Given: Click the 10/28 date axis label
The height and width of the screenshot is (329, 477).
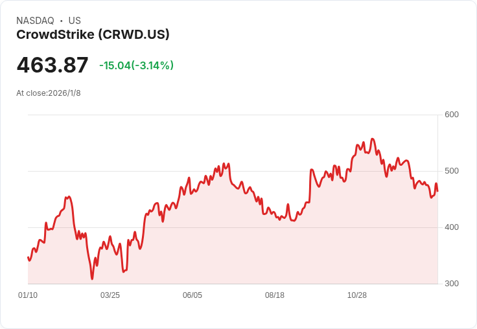Looking at the screenshot, I should (x=357, y=295).
